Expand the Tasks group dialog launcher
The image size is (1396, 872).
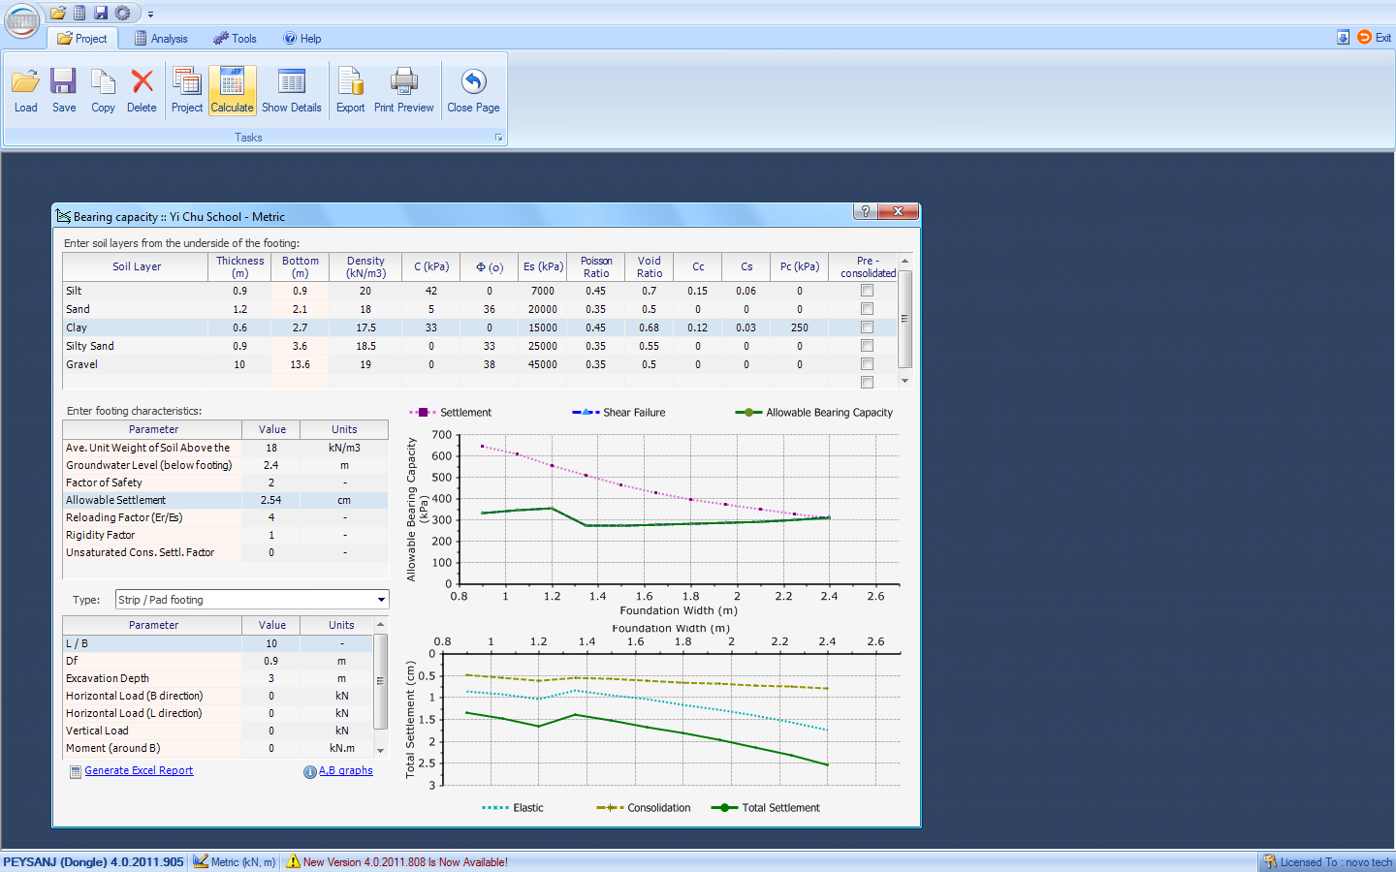click(x=499, y=138)
